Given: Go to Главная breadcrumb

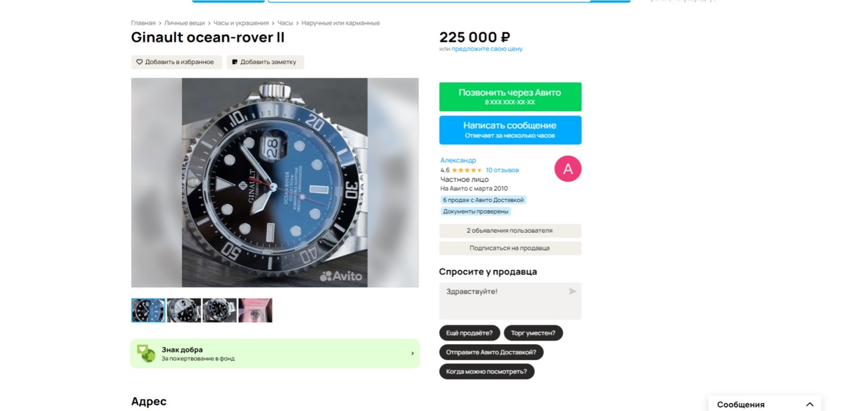Looking at the screenshot, I should coord(143,23).
